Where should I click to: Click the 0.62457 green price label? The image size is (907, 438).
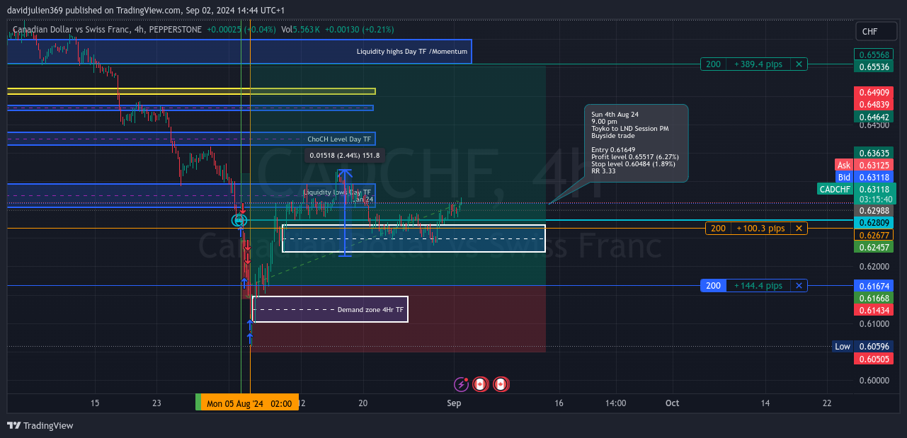[x=874, y=247]
